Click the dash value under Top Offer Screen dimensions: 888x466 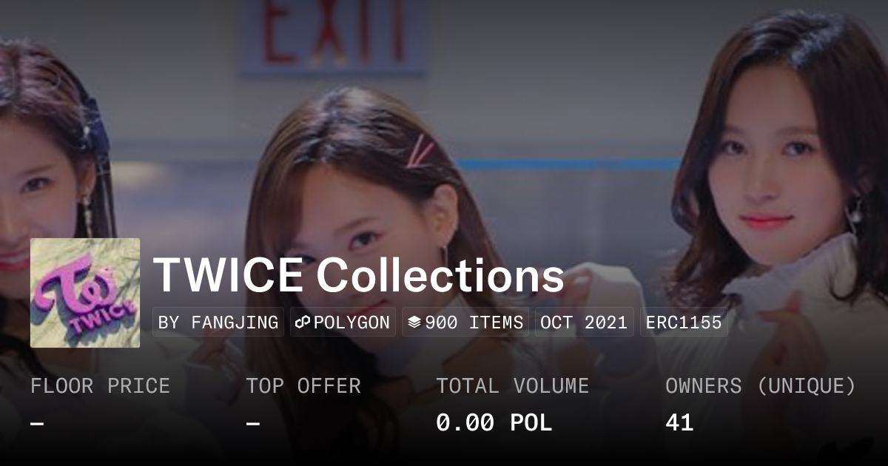(253, 424)
